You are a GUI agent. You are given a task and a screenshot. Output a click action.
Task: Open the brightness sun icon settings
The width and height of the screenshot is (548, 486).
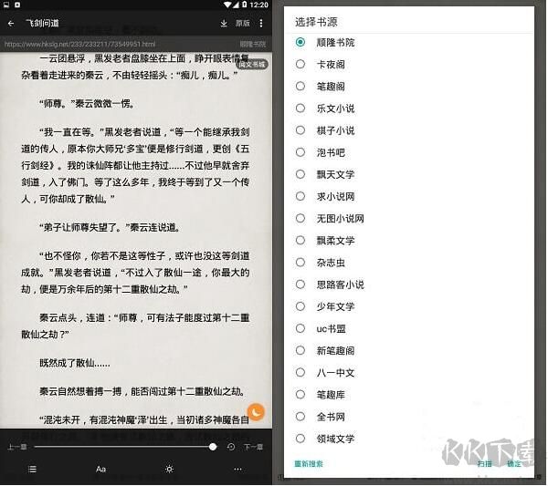[170, 470]
